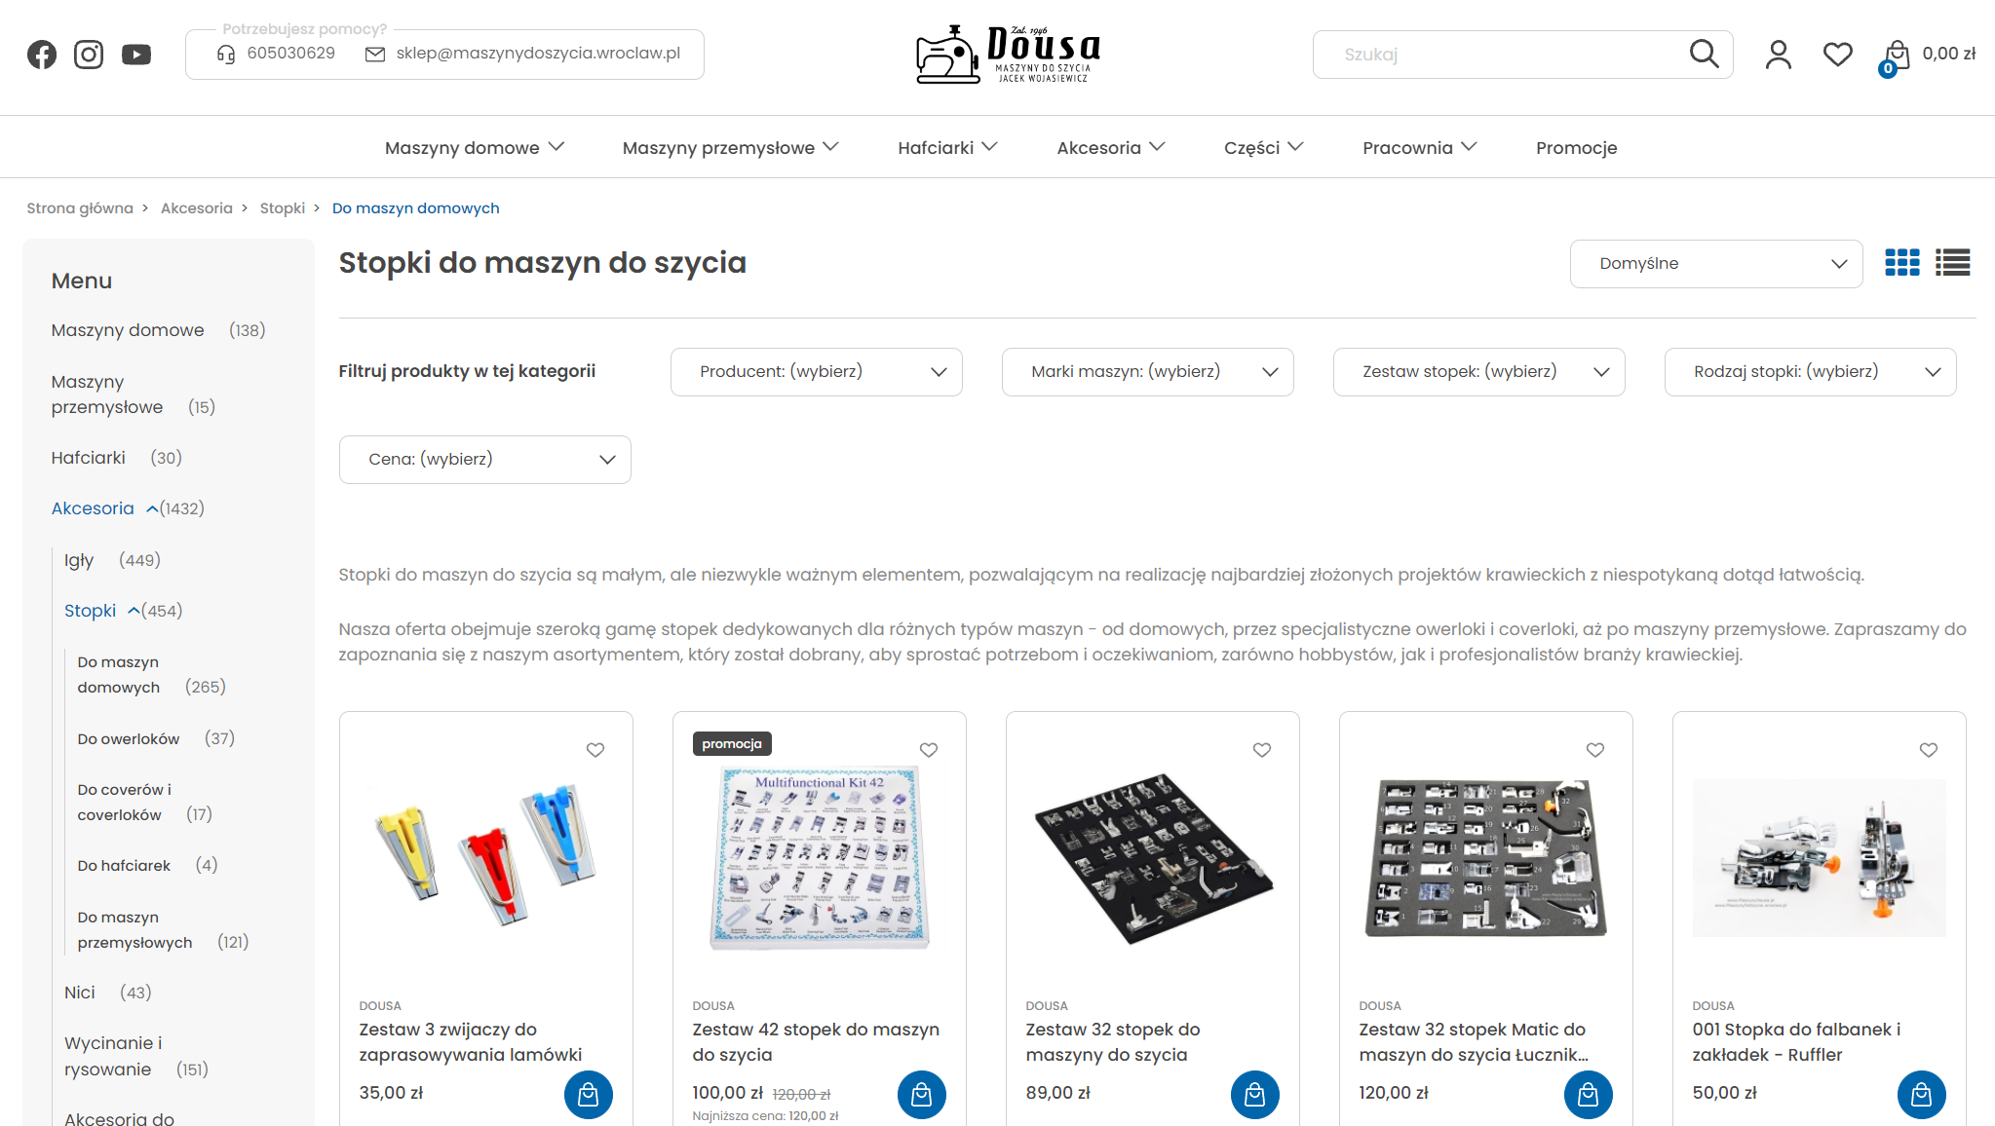This screenshot has height=1126, width=1995.
Task: Expand the Cena filter dropdown
Action: [485, 460]
